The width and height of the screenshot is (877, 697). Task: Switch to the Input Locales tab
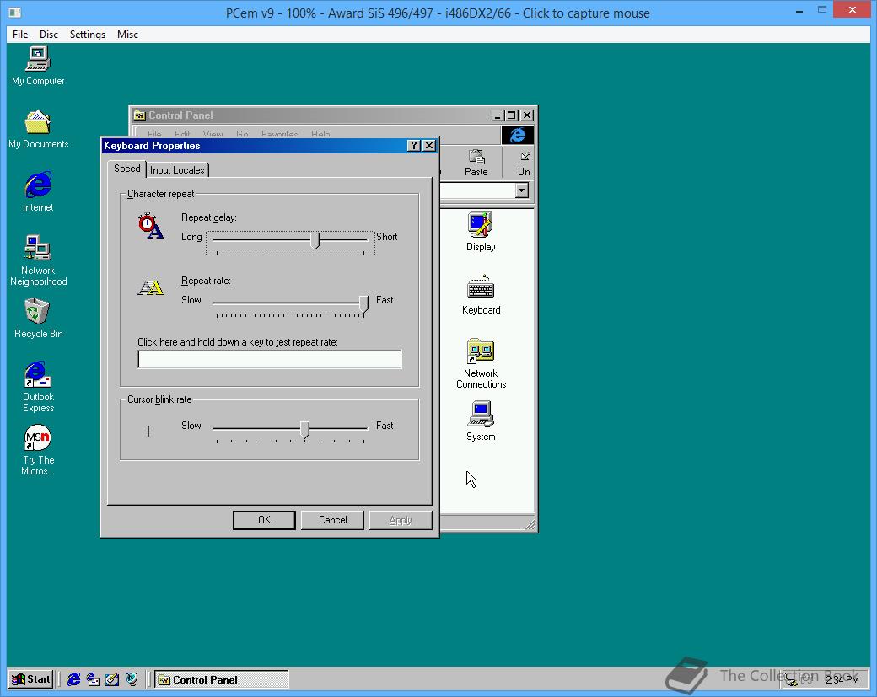click(177, 170)
